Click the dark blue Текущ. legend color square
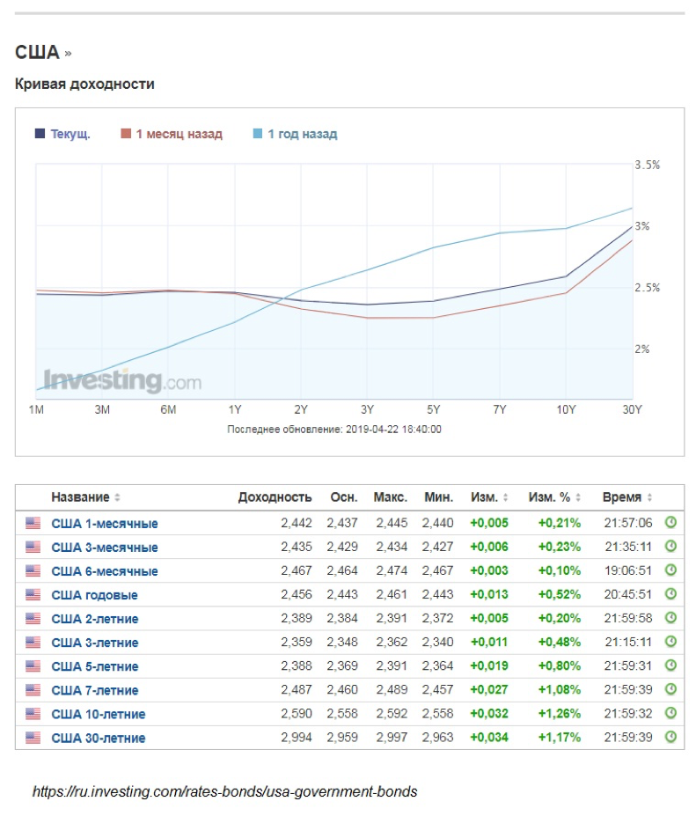Viewport: 696px width, 816px height. pyautogui.click(x=40, y=135)
